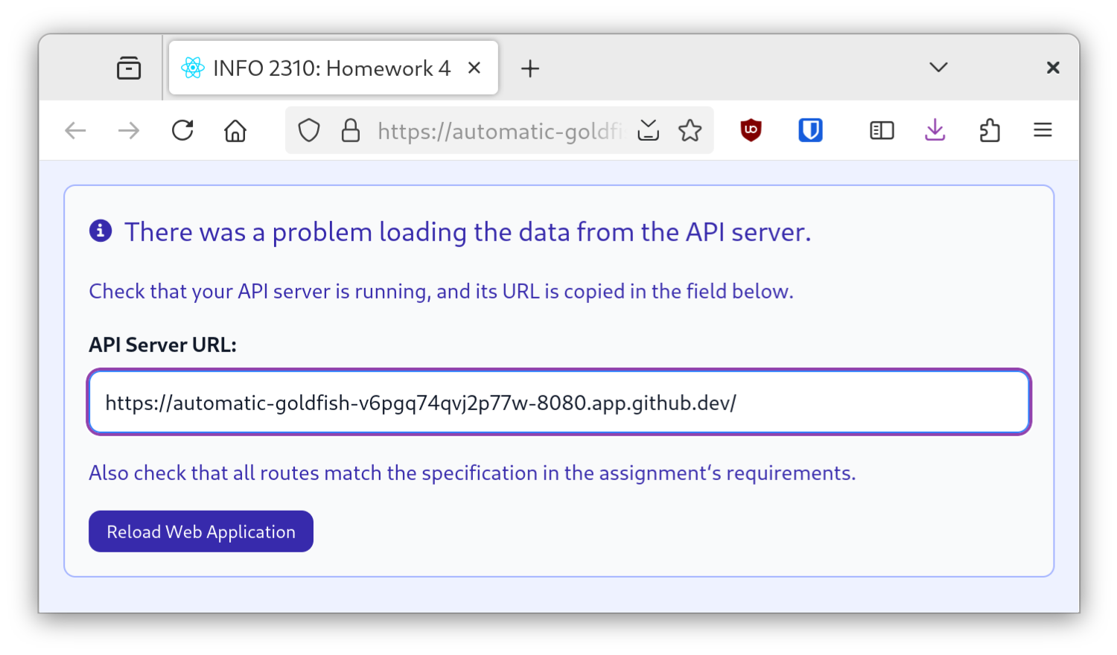Close the INFO 2310: Homework 4 tab

pyautogui.click(x=474, y=68)
